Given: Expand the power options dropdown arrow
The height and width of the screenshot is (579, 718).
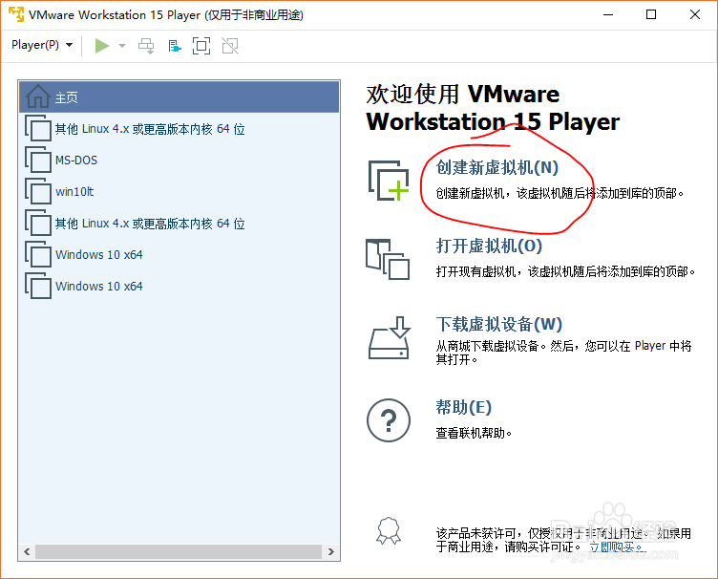Looking at the screenshot, I should tap(122, 46).
